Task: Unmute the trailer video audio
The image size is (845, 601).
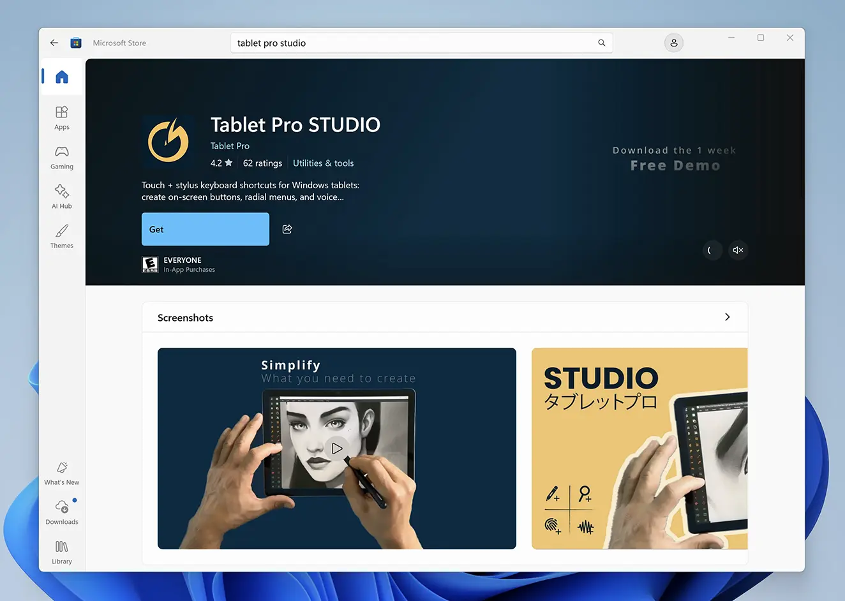Action: (x=738, y=250)
